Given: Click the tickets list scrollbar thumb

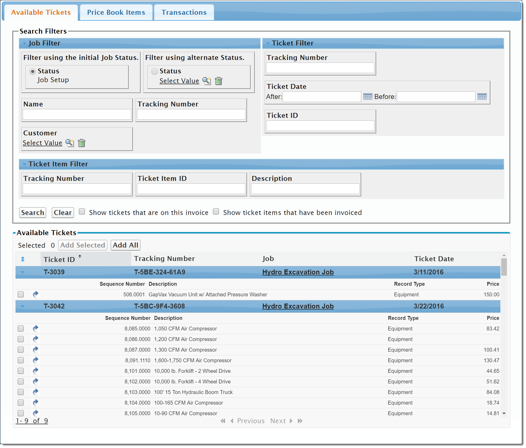Looking at the screenshot, I should click(504, 267).
